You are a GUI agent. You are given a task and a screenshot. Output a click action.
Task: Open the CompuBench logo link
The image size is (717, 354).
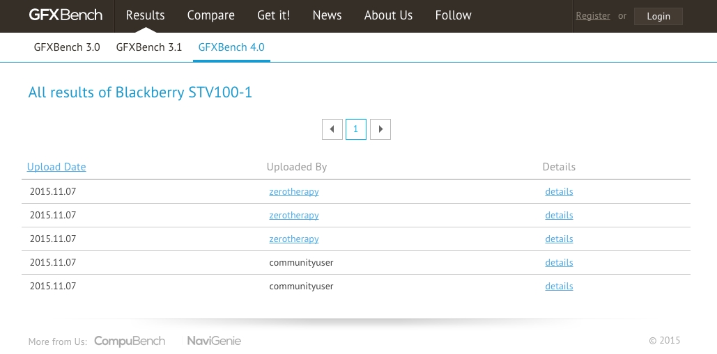point(130,341)
